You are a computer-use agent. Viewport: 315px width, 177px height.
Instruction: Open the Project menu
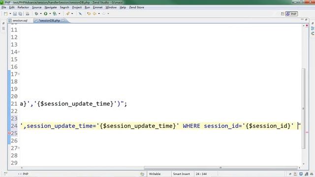point(77,7)
